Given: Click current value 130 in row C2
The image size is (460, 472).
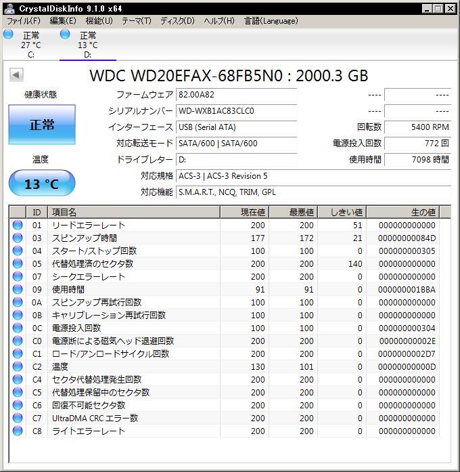Looking at the screenshot, I should [258, 367].
